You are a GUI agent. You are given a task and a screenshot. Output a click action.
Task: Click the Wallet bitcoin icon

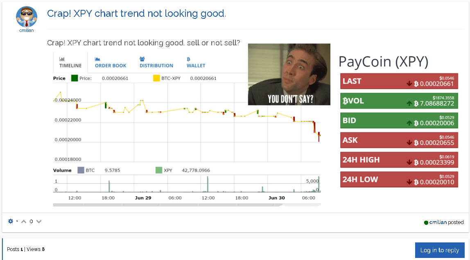(x=189, y=59)
